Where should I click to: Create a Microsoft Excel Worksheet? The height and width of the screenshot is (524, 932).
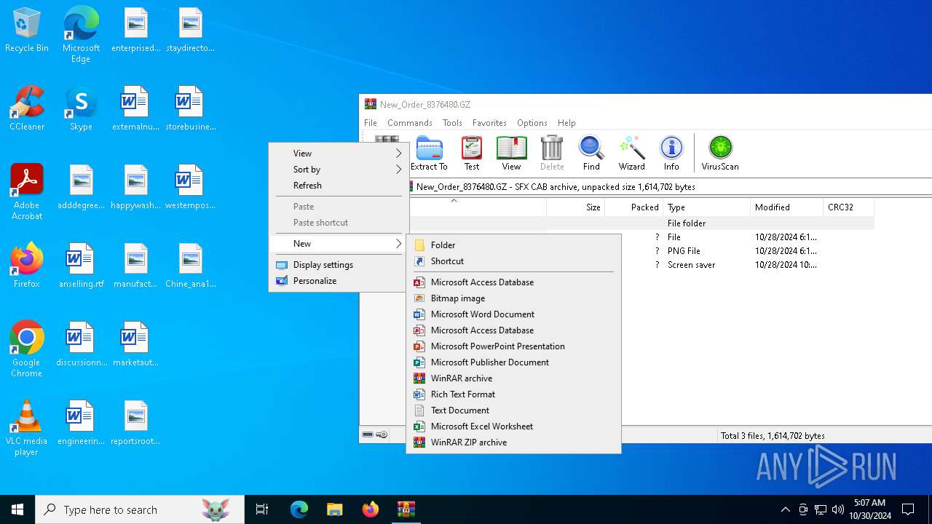513,426
